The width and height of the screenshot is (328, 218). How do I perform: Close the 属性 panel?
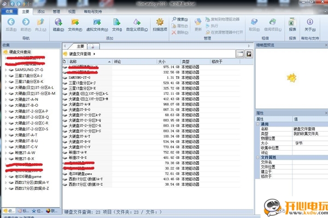pos(326,113)
